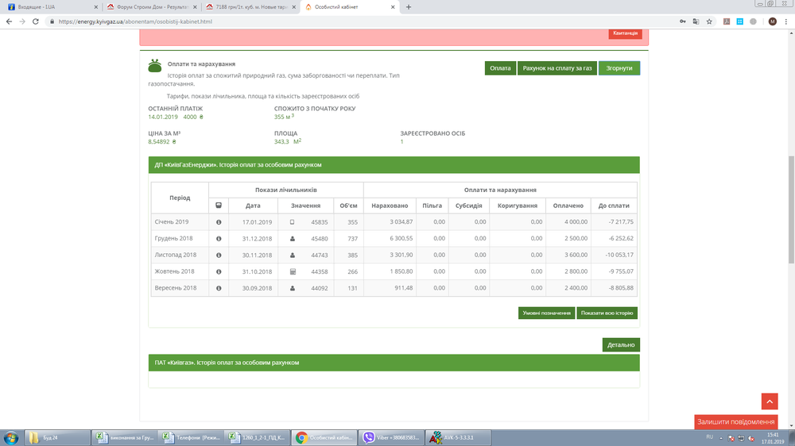Click the meter icon in table header
The height and width of the screenshot is (446, 795).
pyautogui.click(x=219, y=206)
